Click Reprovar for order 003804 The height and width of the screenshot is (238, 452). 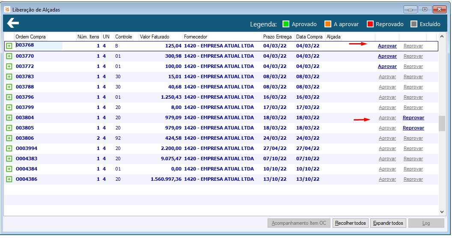click(413, 118)
